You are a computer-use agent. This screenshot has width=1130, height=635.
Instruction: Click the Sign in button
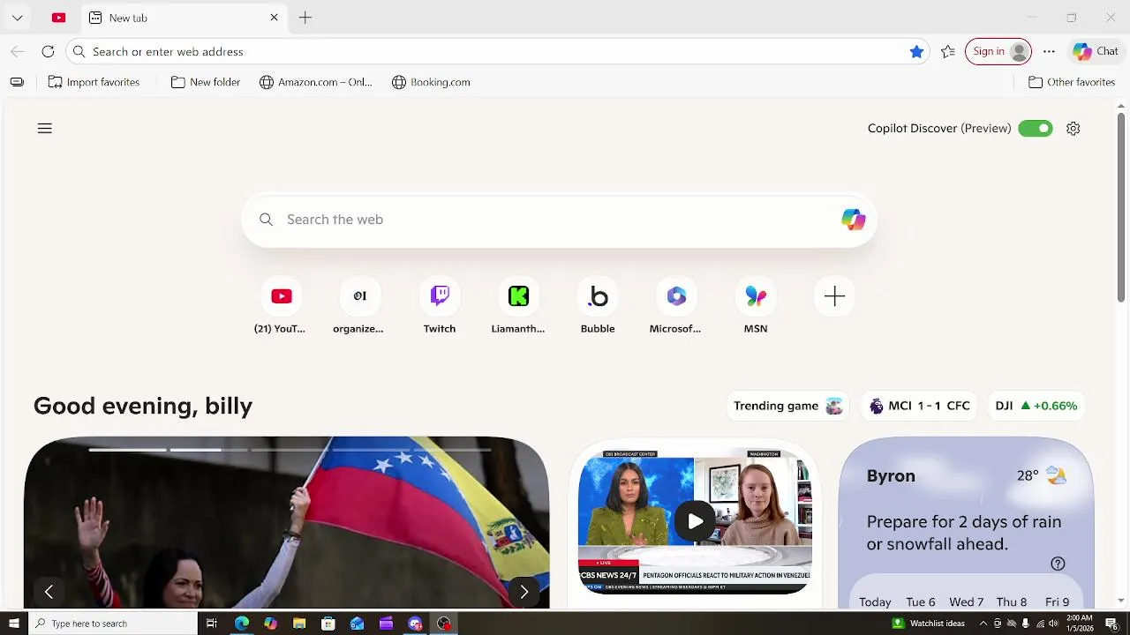998,51
